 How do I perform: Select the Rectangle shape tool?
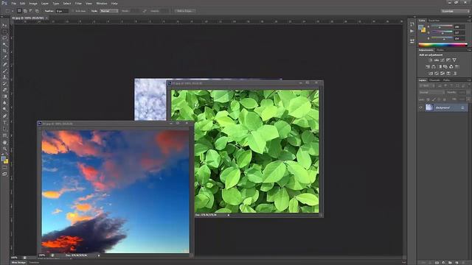point(4,135)
